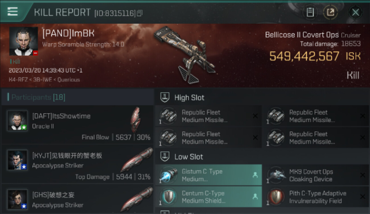Click the Querious region location link

pos(69,80)
